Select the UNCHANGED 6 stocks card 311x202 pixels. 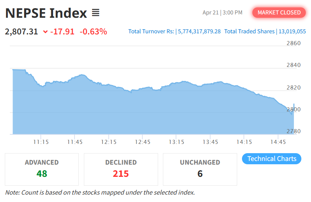pos(200,169)
